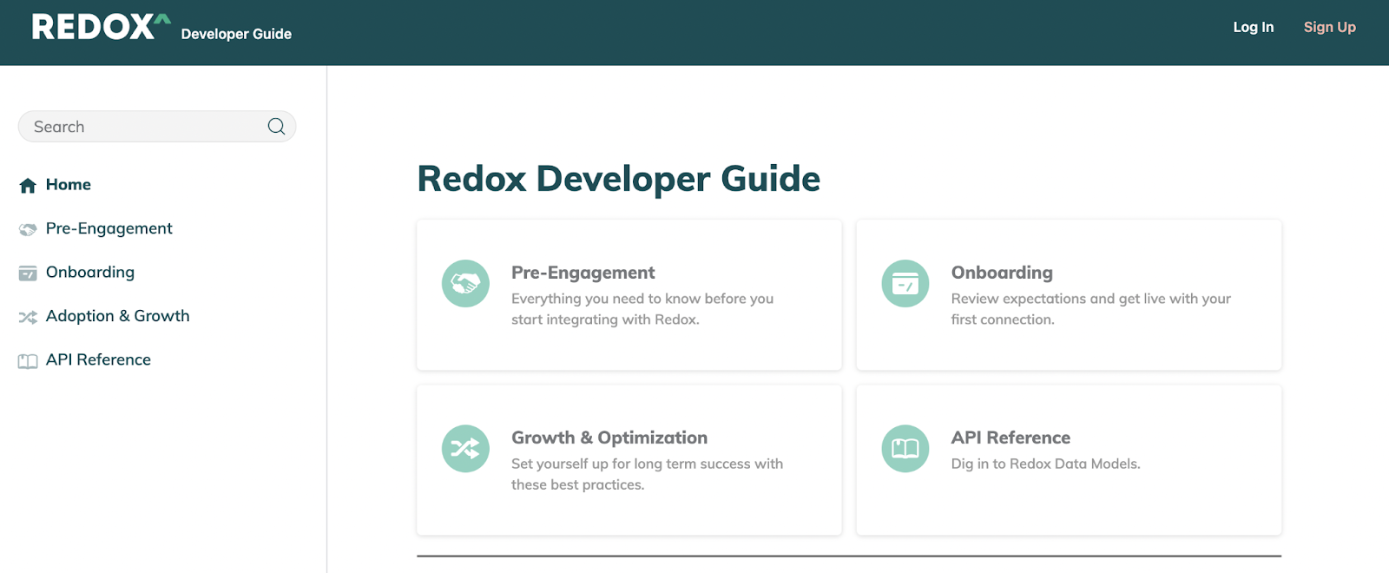Click the shuffle icon beside Adoption & Growth
Image resolution: width=1389 pixels, height=573 pixels.
[28, 317]
